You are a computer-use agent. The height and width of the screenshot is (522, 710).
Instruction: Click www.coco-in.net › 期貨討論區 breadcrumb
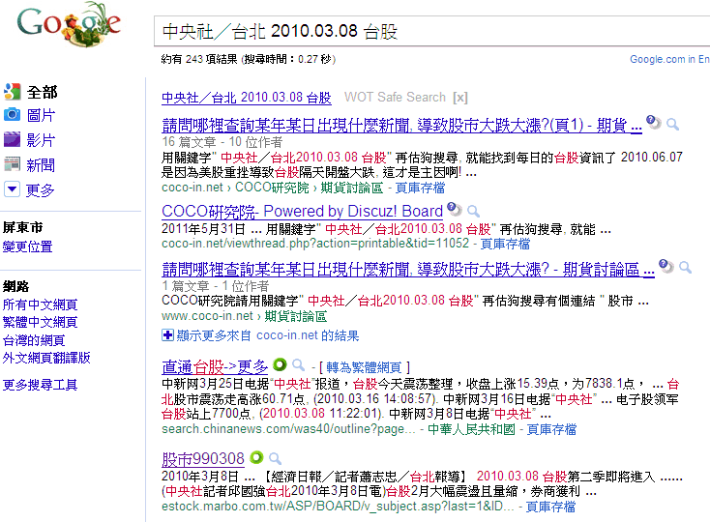pos(245,316)
